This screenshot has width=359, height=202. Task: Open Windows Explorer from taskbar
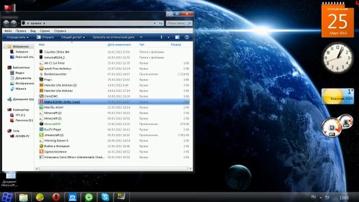(24, 197)
